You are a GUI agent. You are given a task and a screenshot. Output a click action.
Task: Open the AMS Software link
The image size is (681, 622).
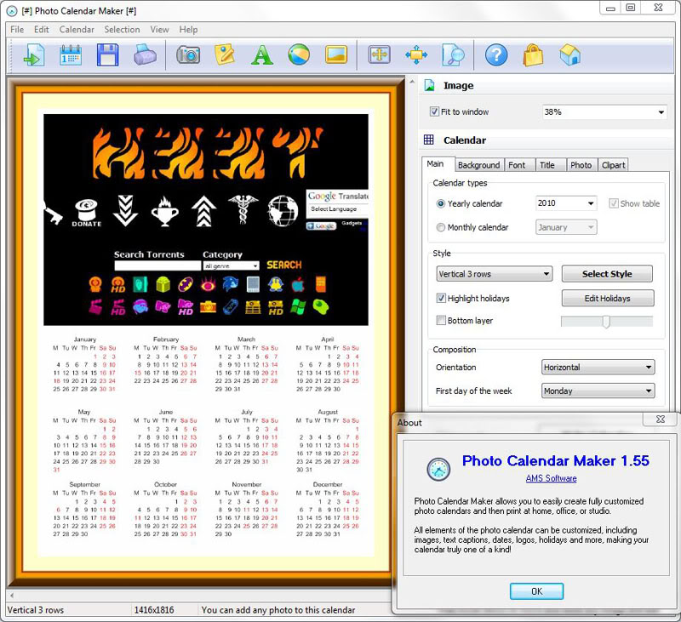click(x=551, y=478)
